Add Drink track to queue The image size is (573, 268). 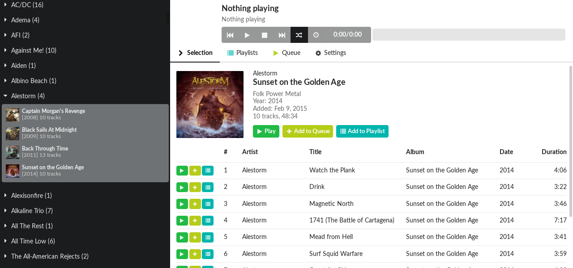click(195, 187)
